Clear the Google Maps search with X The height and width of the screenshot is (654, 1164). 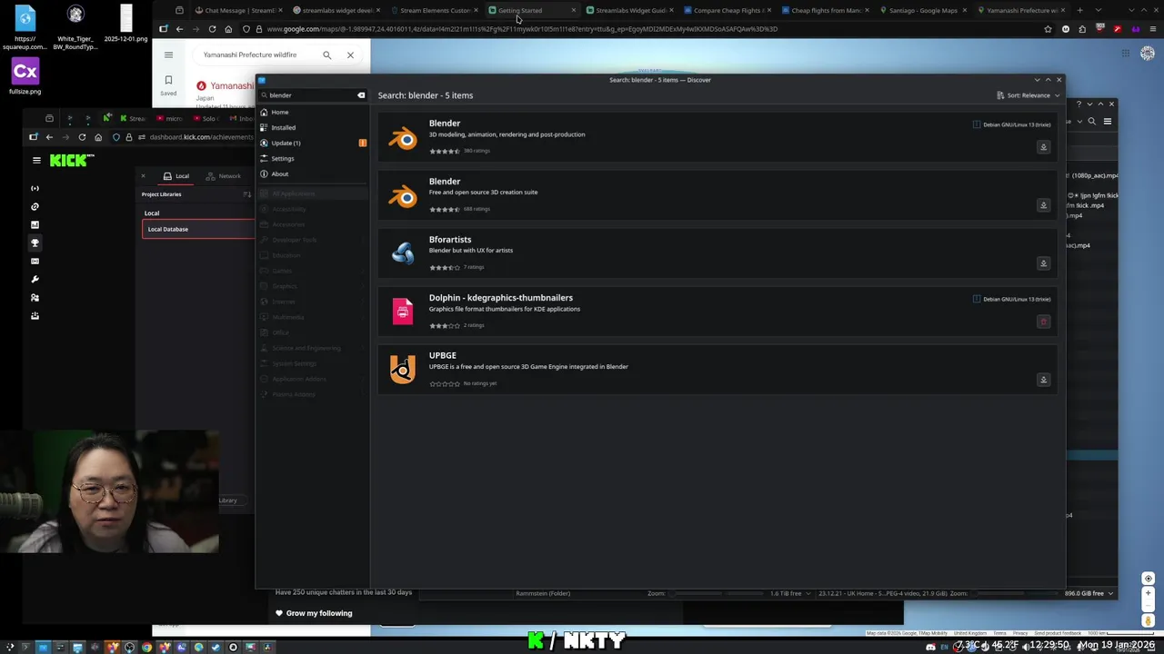350,54
